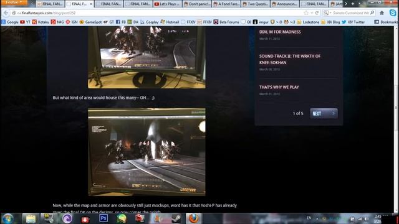Open a new tab with the plus button
399x224 pixels.
pyautogui.click(x=353, y=4)
